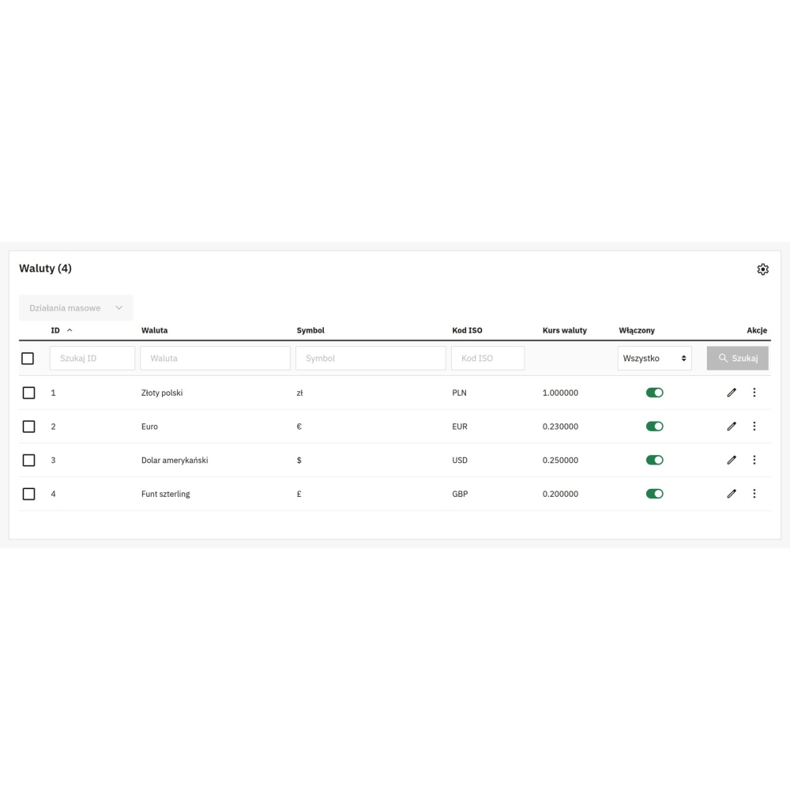The image size is (790, 790).
Task: Edit the Dolar amerykański currency
Action: coord(732,460)
